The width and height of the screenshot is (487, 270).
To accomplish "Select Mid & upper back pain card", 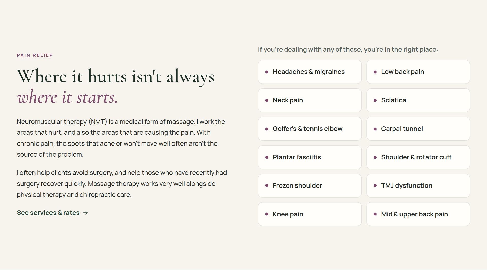I will (418, 214).
